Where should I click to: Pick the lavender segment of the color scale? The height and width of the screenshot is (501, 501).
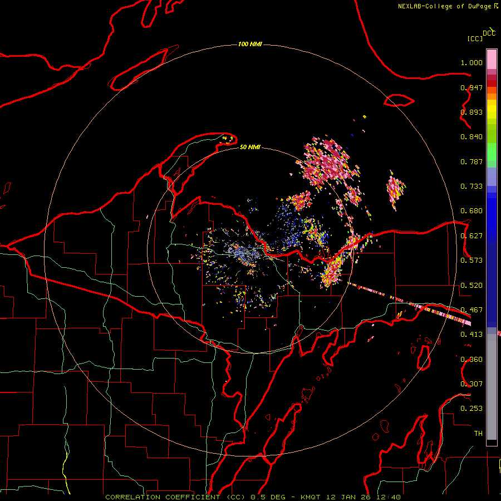(x=492, y=176)
